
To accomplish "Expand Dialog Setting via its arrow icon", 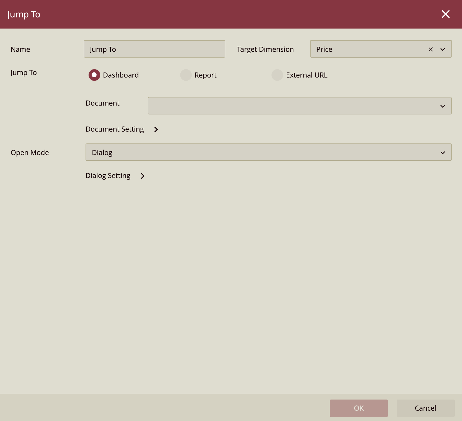I will click(143, 176).
